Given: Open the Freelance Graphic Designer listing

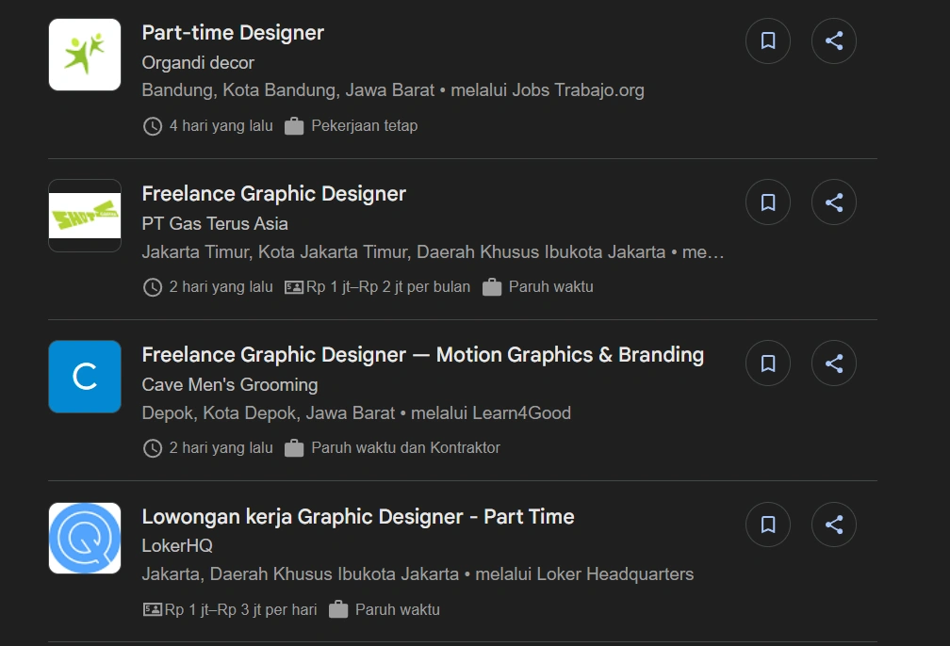Looking at the screenshot, I should (273, 194).
